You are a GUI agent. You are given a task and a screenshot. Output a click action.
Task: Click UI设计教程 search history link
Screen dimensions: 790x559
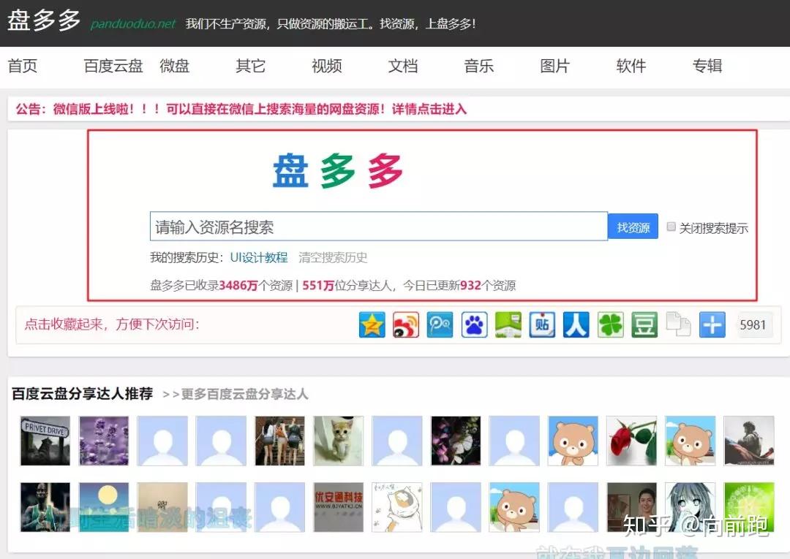[259, 258]
